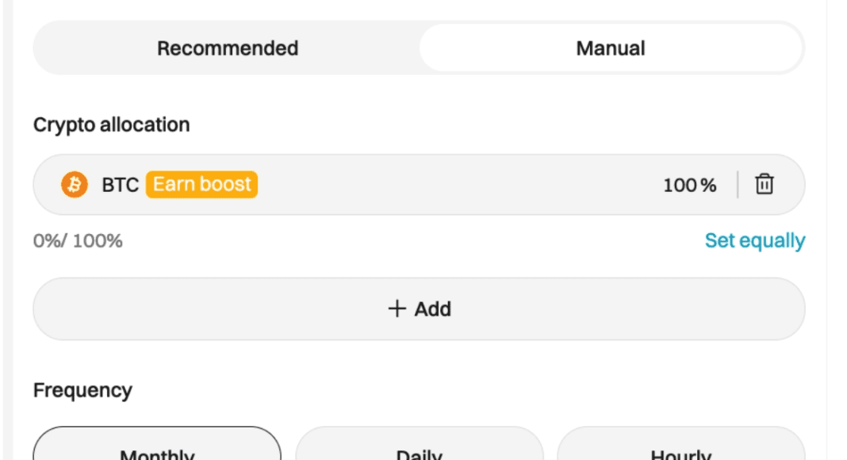Select the Manual tab
This screenshot has width=847, height=460.
tap(610, 48)
